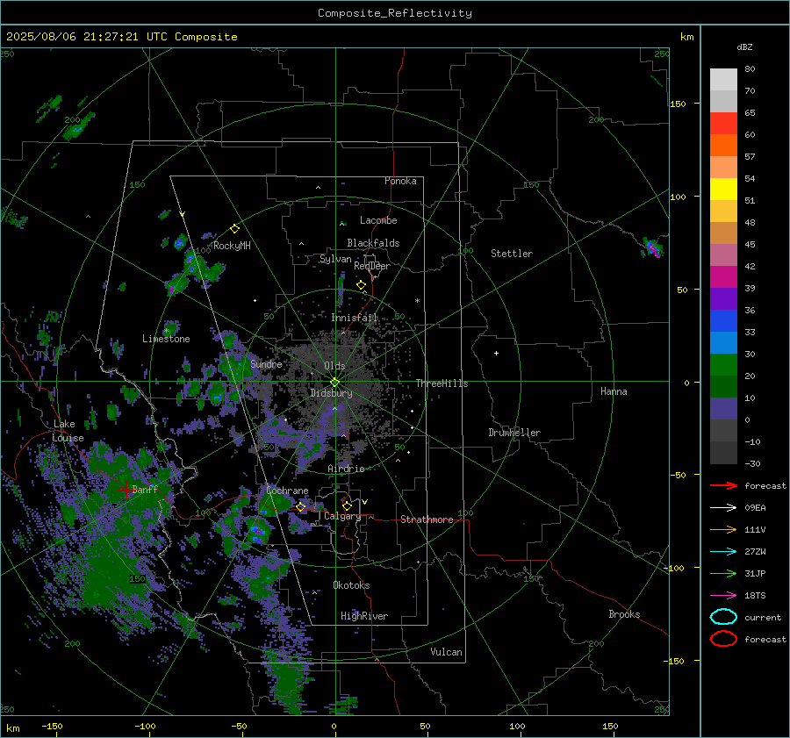
Task: Pick the orange swatch between 60 and 57 dBZ
Action: click(723, 145)
